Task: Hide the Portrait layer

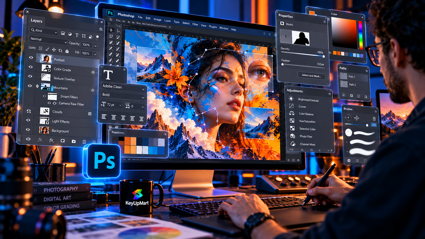Action: pyautogui.click(x=31, y=58)
